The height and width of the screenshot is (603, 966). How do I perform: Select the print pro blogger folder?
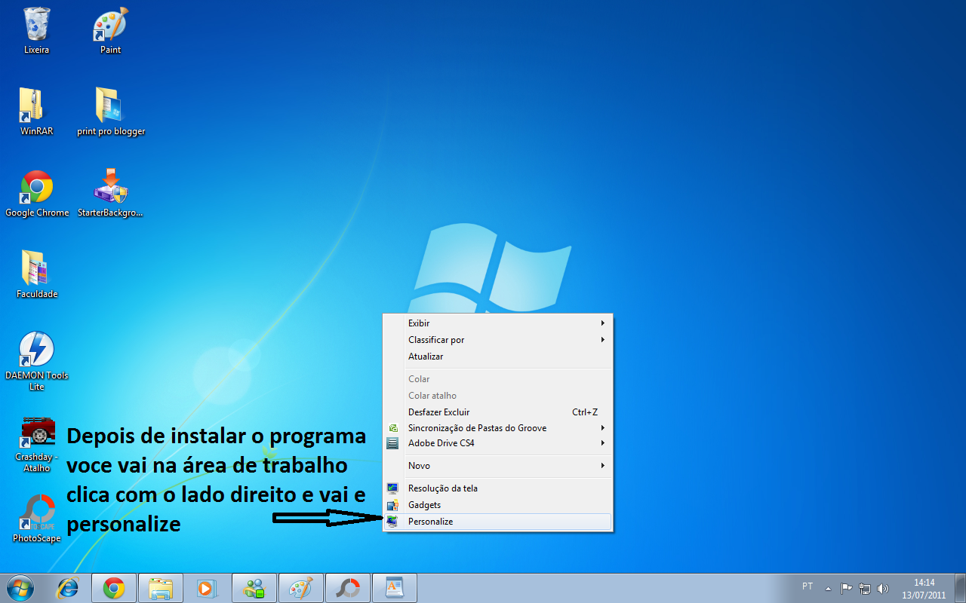[110, 112]
